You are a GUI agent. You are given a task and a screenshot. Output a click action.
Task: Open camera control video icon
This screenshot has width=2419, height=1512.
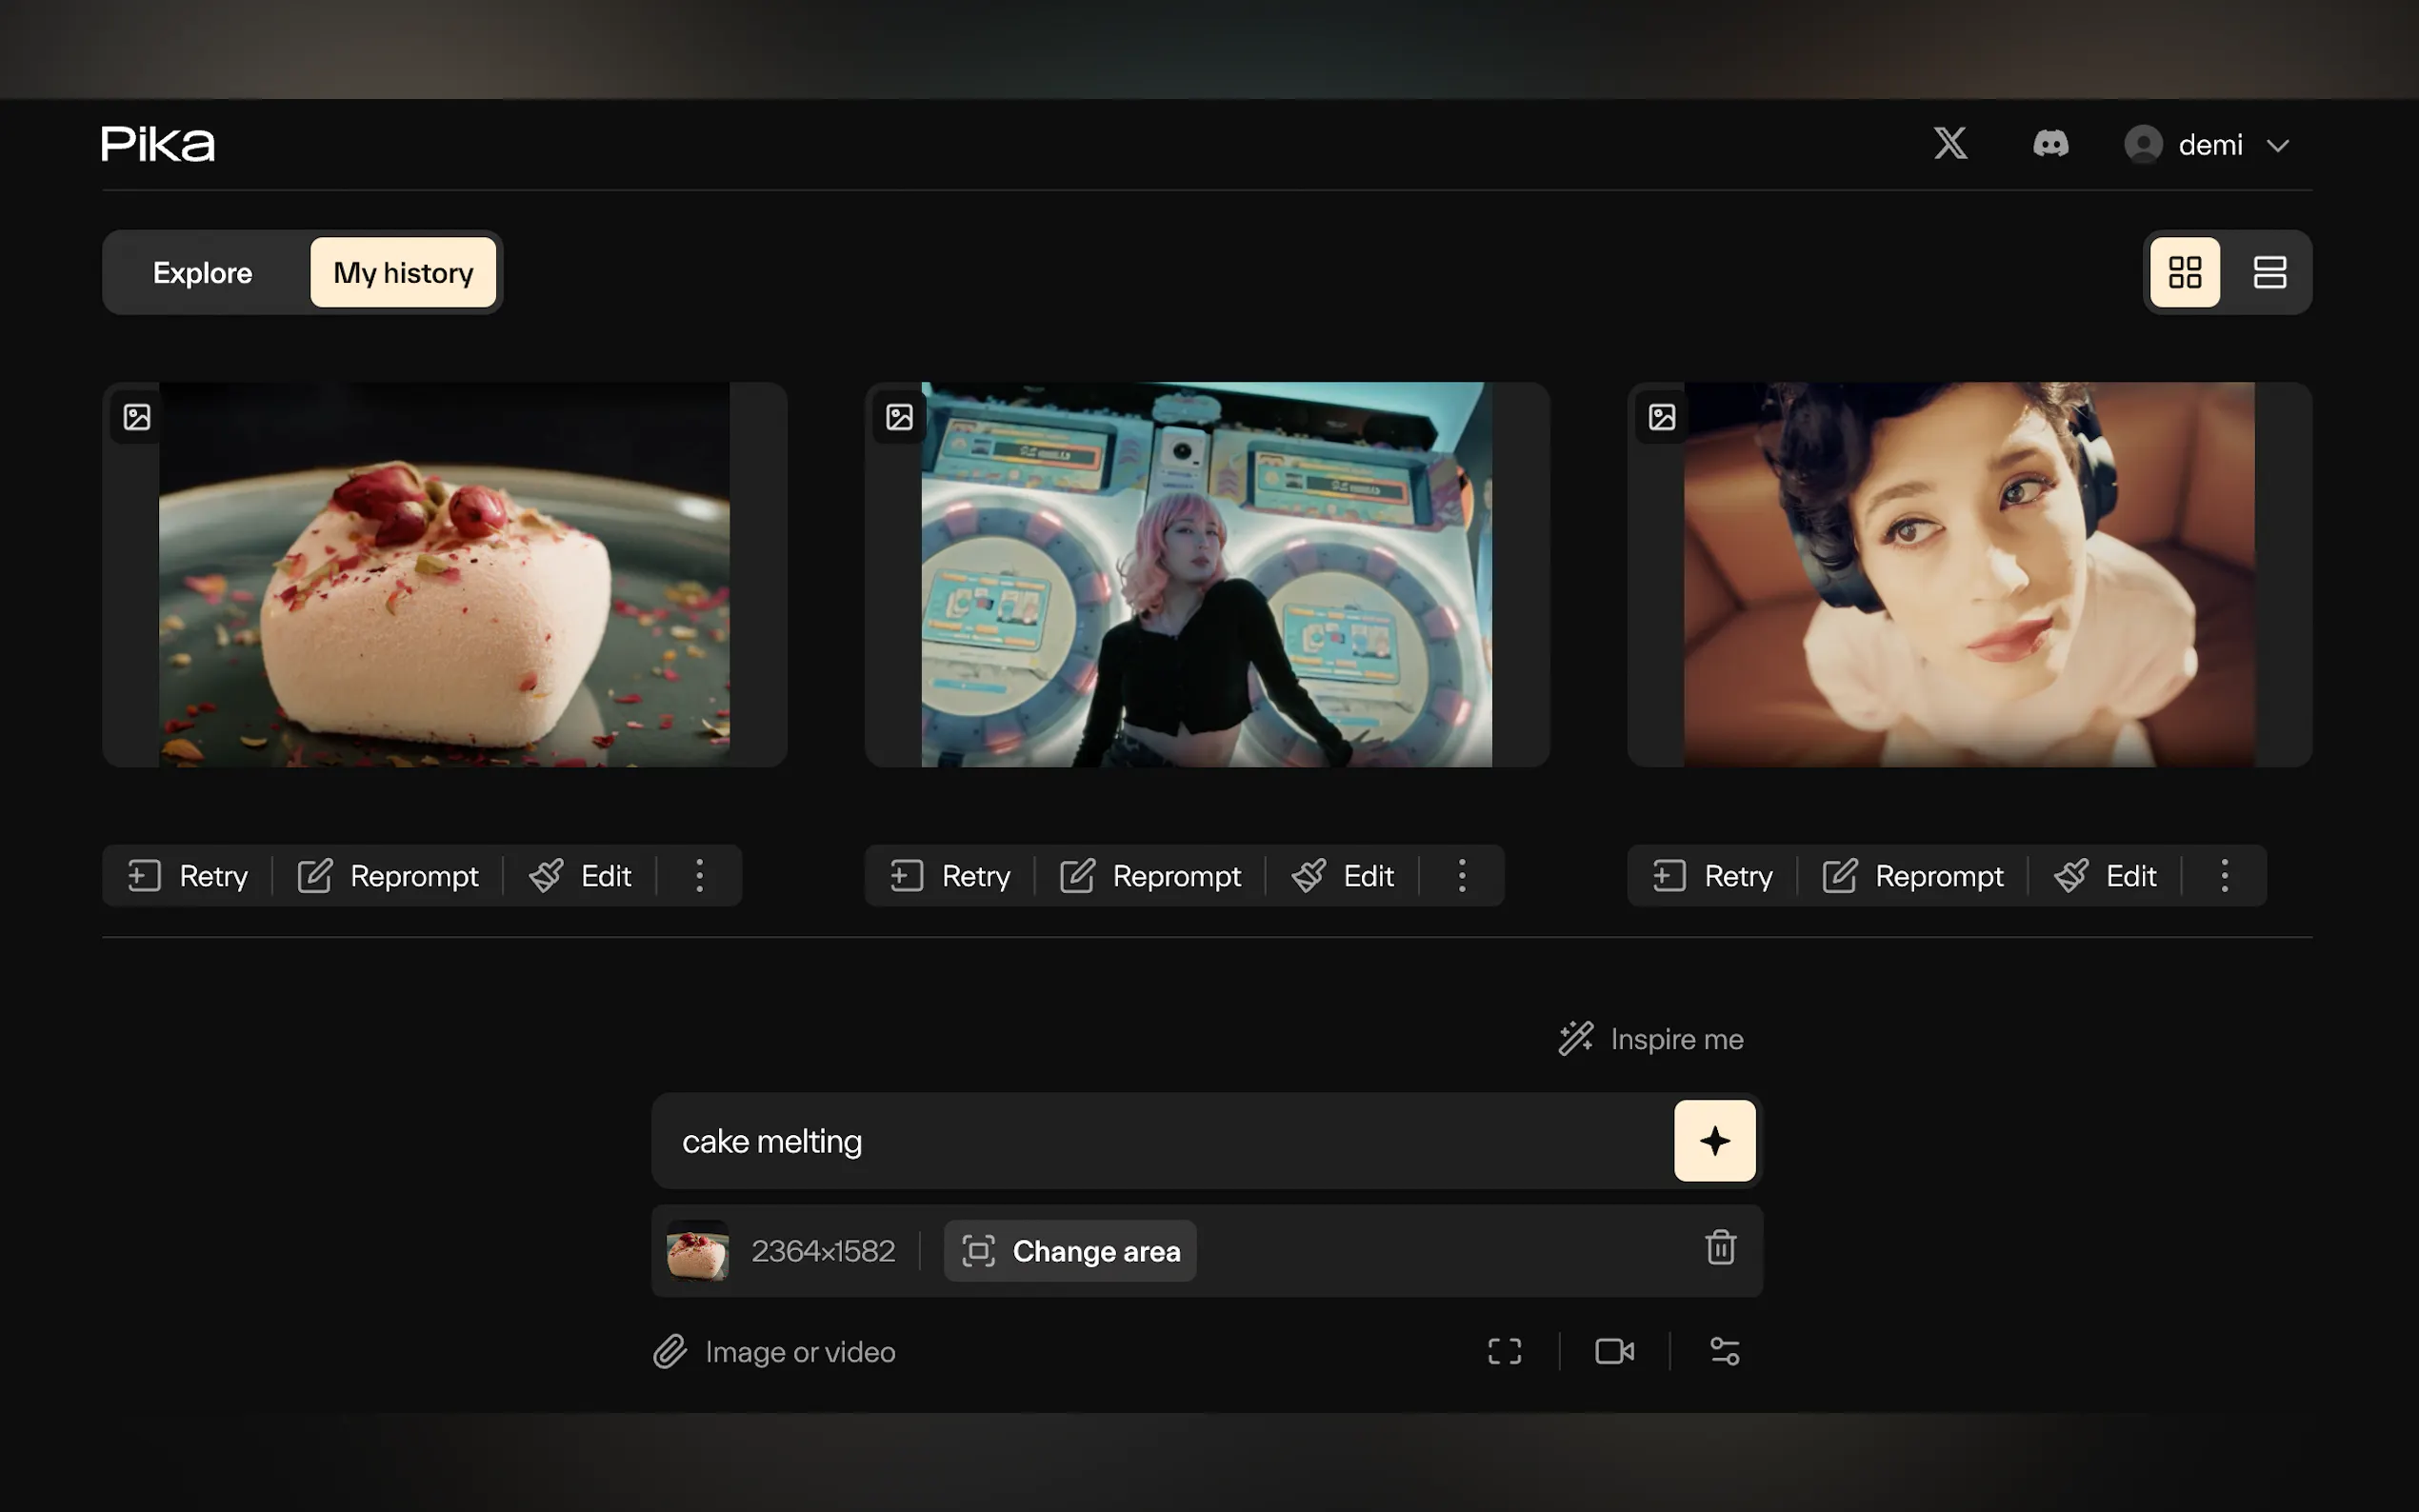pos(1614,1352)
